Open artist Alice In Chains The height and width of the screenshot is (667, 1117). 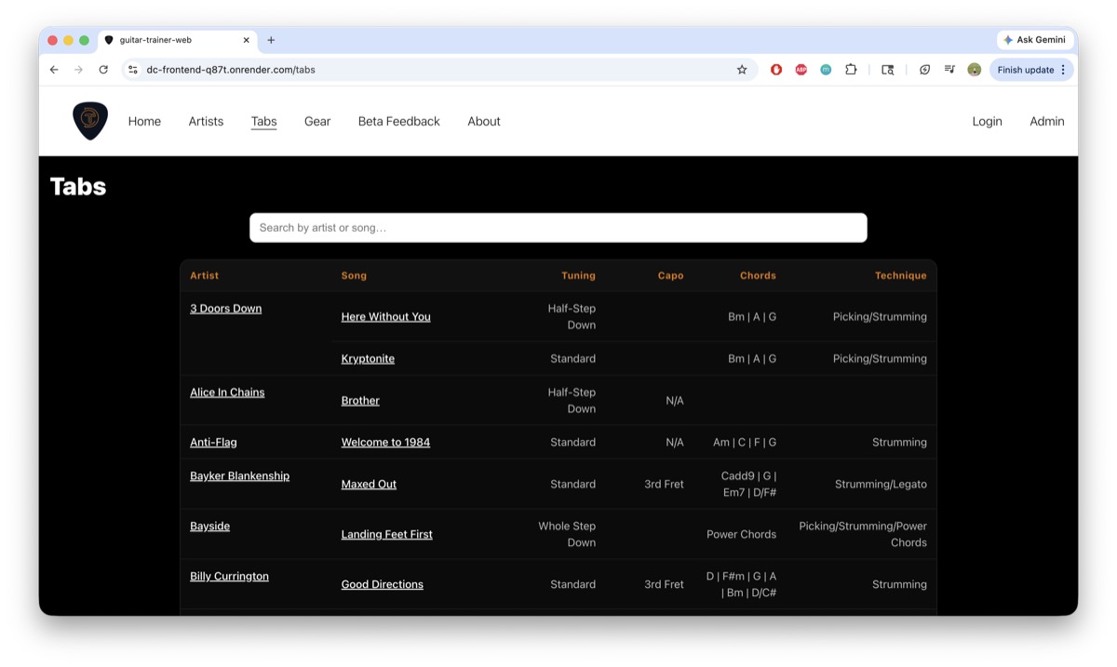click(227, 392)
